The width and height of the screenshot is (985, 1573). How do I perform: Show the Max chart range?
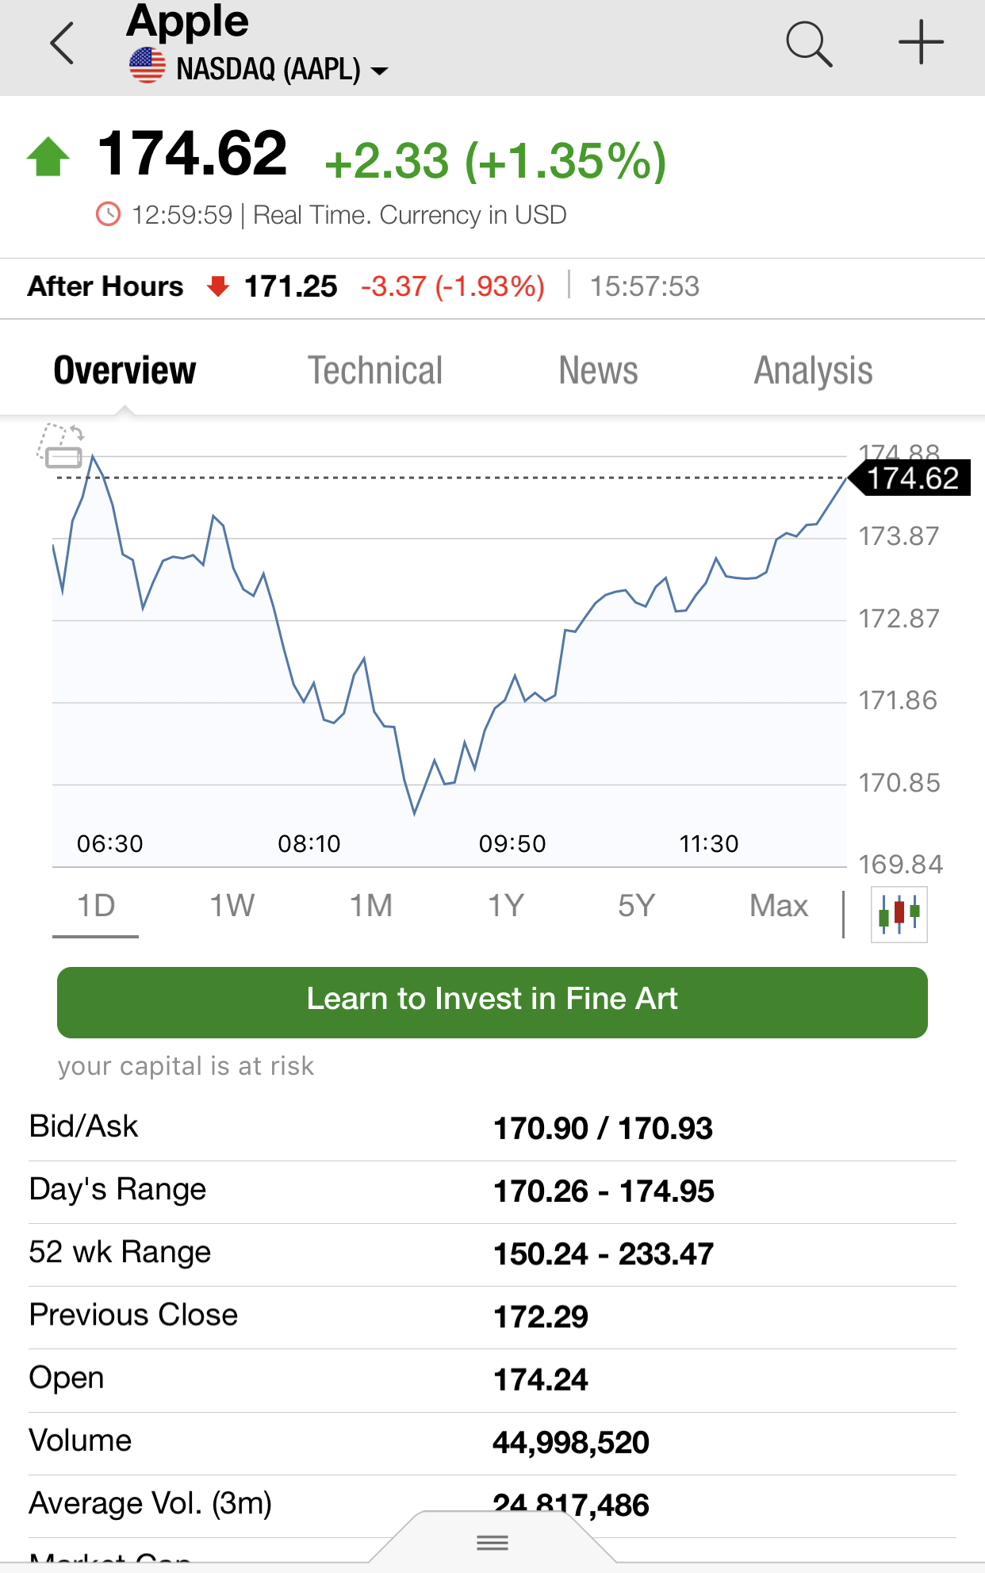tap(779, 906)
